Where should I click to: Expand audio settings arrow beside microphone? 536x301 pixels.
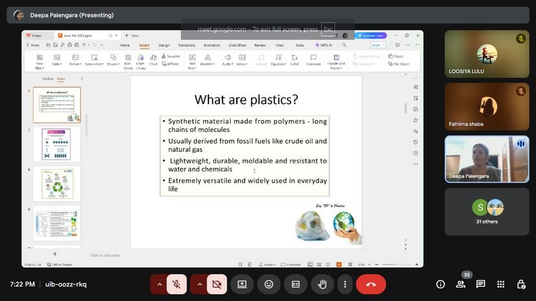click(159, 284)
